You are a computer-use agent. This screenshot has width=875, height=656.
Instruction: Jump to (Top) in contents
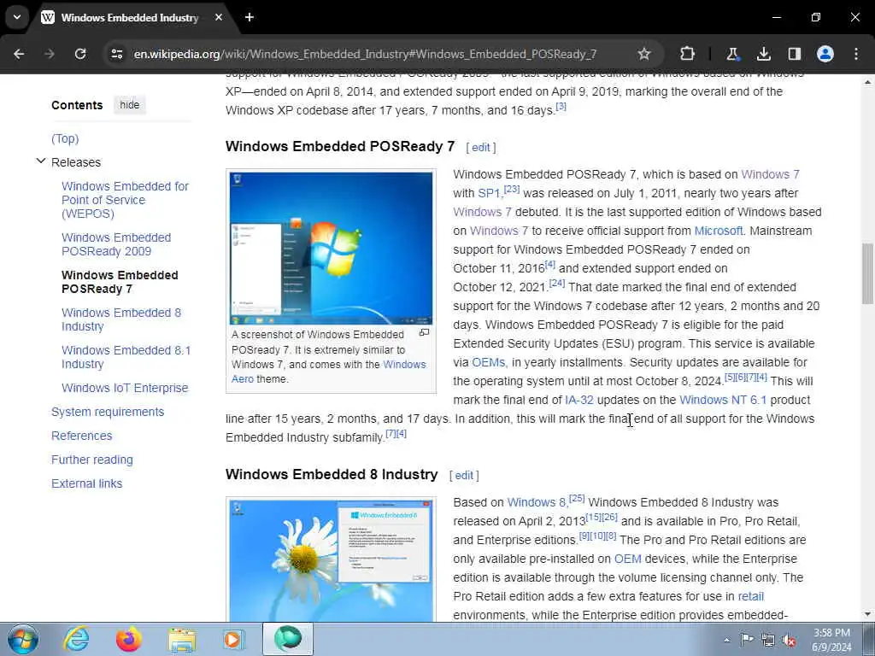(x=65, y=138)
